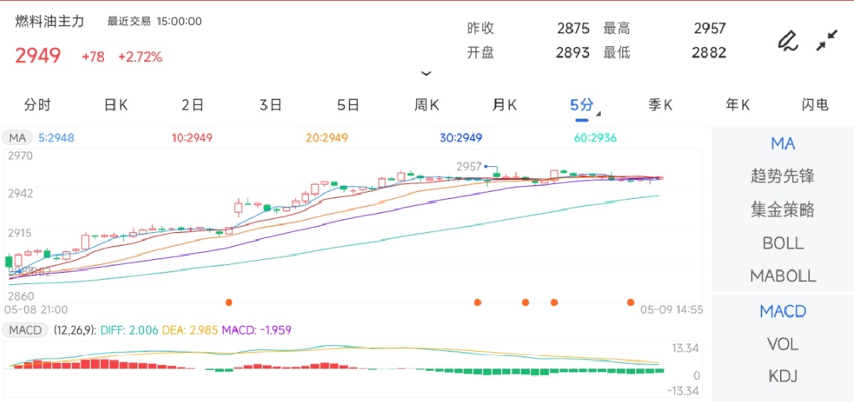This screenshot has height=402, width=854.
Task: Click the 最高 value 2957 in header
Action: 710,28
